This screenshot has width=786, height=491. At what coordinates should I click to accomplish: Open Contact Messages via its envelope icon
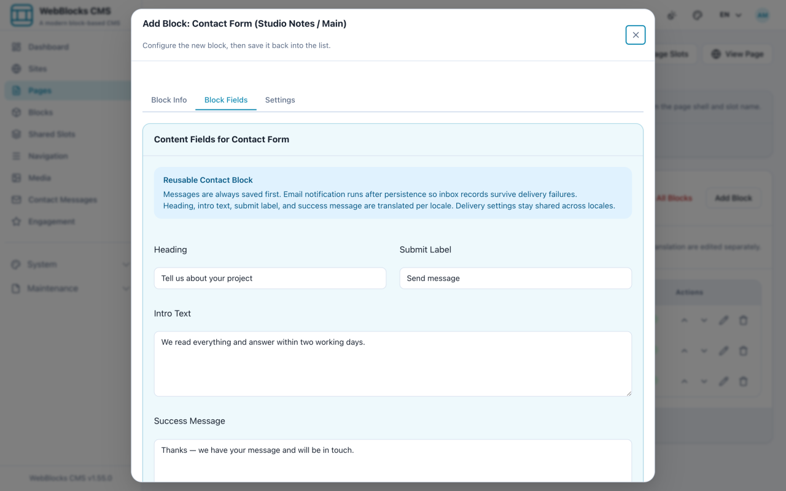(x=17, y=199)
